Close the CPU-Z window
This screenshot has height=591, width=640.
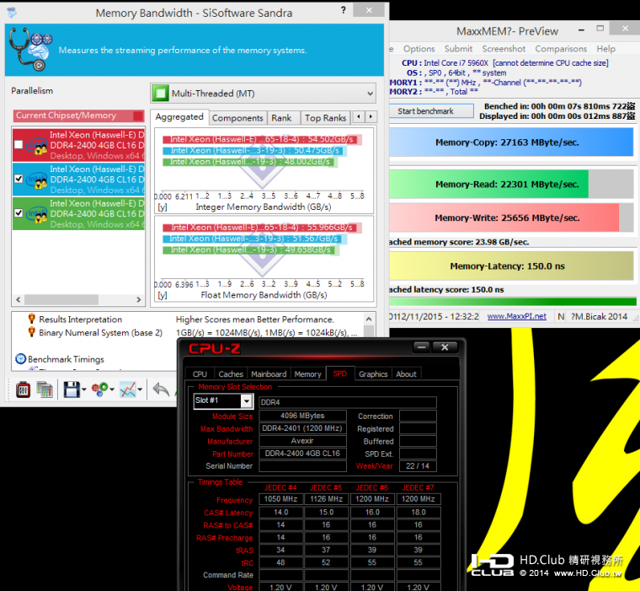pos(445,347)
